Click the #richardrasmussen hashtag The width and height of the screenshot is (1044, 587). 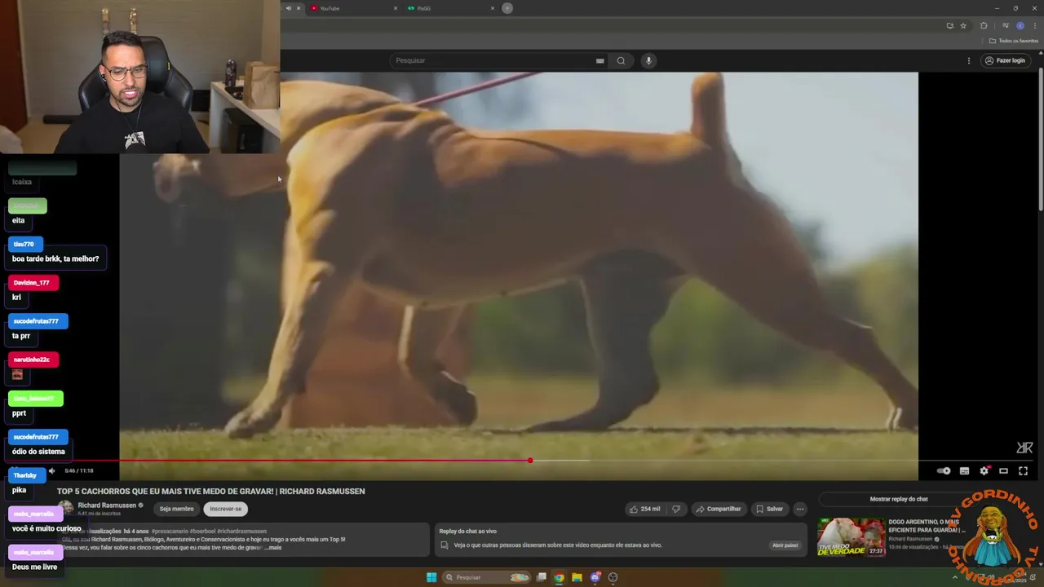[241, 532]
